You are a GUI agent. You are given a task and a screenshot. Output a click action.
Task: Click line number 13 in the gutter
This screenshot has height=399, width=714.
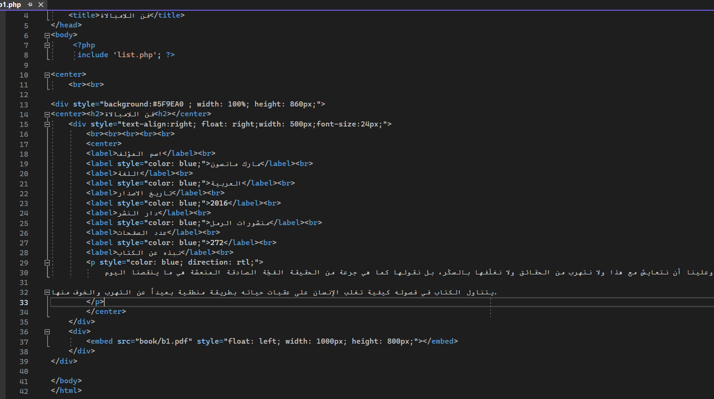[x=24, y=105]
